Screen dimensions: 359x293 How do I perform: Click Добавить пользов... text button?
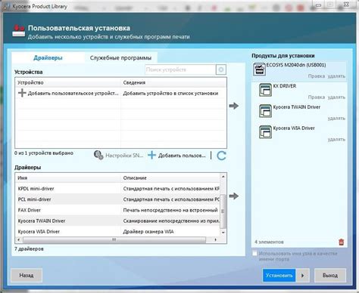click(x=182, y=156)
